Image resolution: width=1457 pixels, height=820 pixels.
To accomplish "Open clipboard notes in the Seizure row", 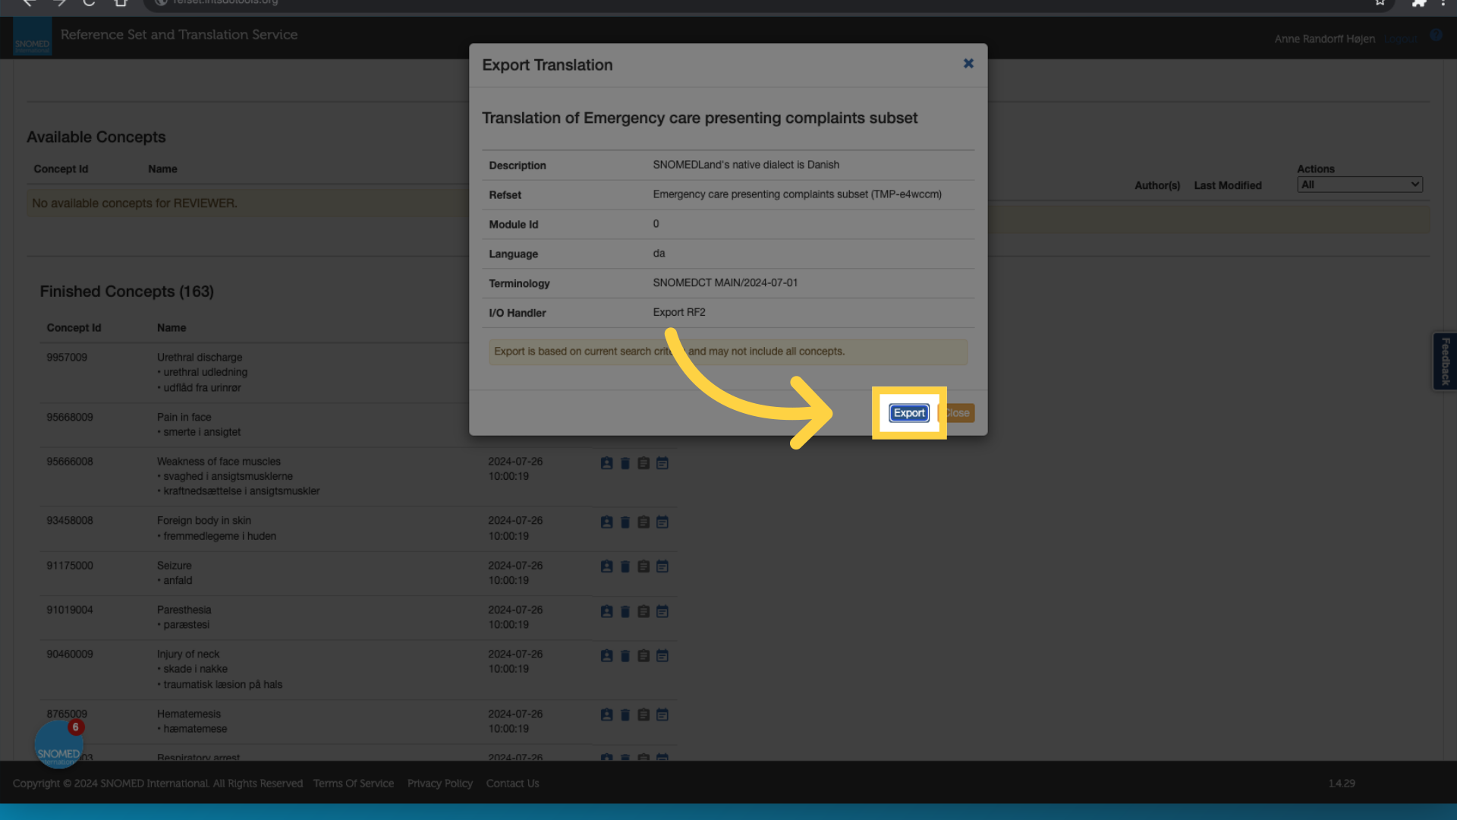I will point(644,566).
